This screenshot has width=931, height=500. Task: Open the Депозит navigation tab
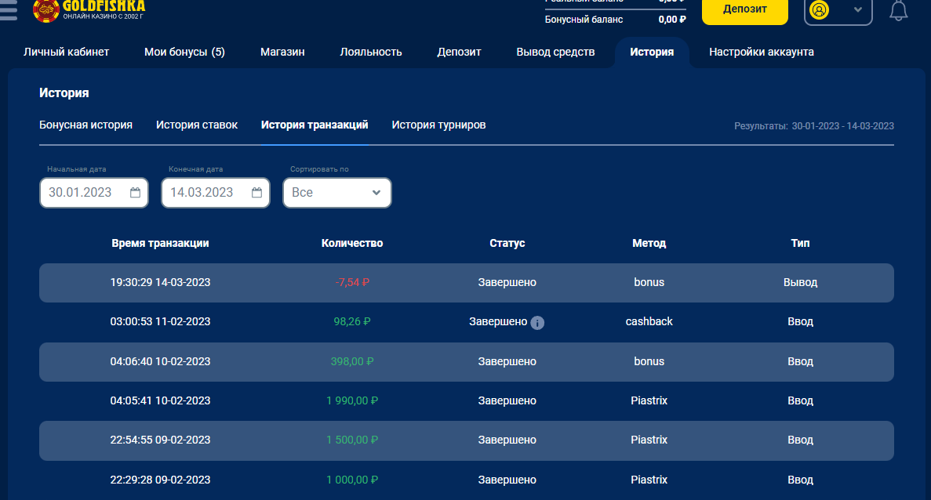(459, 53)
